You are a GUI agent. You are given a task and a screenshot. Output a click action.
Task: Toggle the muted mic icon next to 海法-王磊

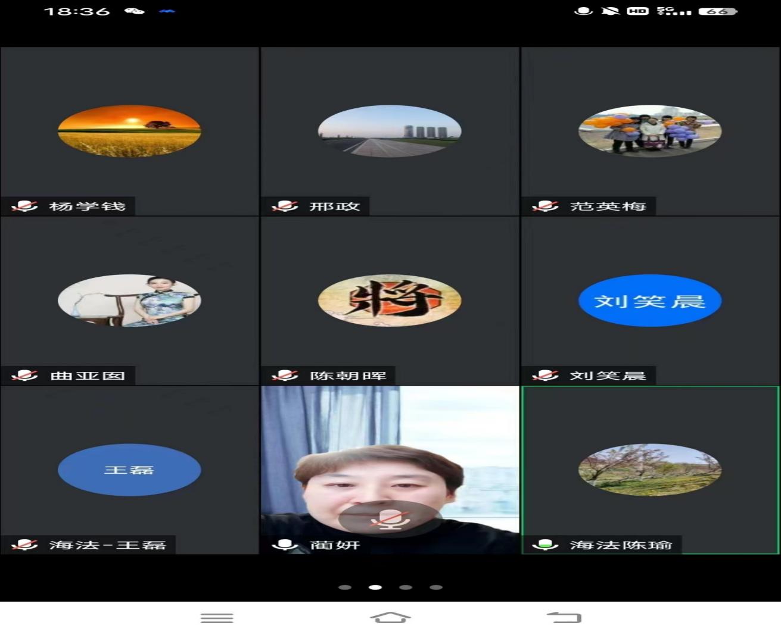(24, 545)
